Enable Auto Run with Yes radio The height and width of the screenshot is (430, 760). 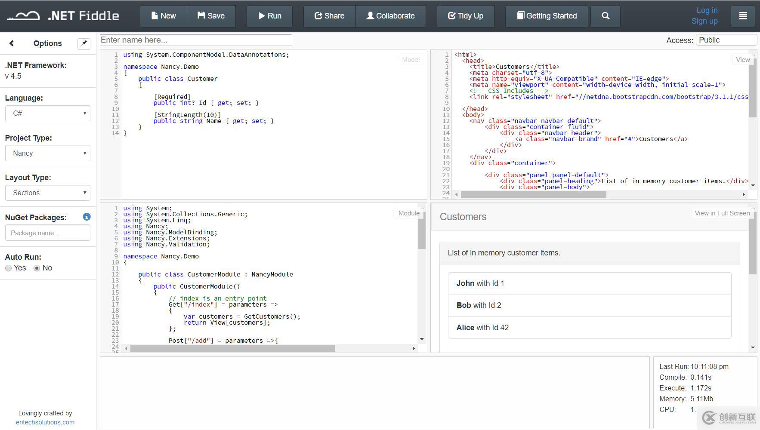9,268
